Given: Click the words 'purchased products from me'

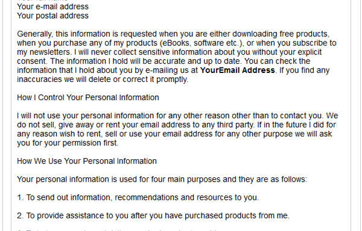Looking at the screenshot, I should click(237, 215).
